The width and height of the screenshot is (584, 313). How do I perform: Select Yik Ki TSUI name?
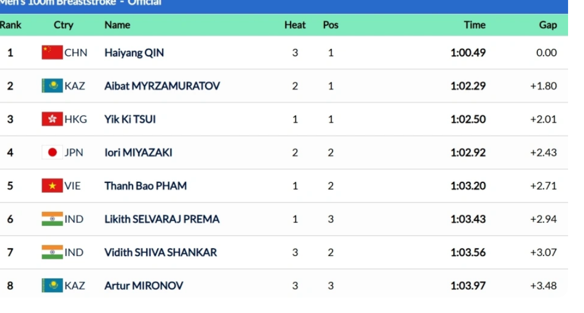[130, 119]
